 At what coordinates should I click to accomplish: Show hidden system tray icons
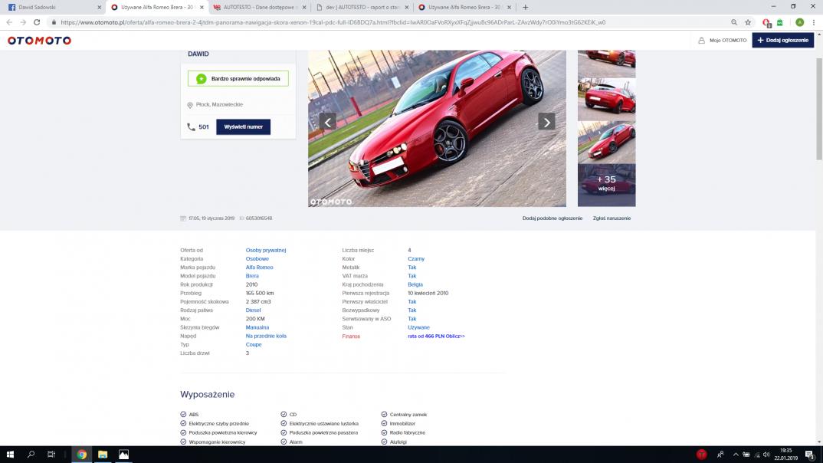(x=736, y=455)
